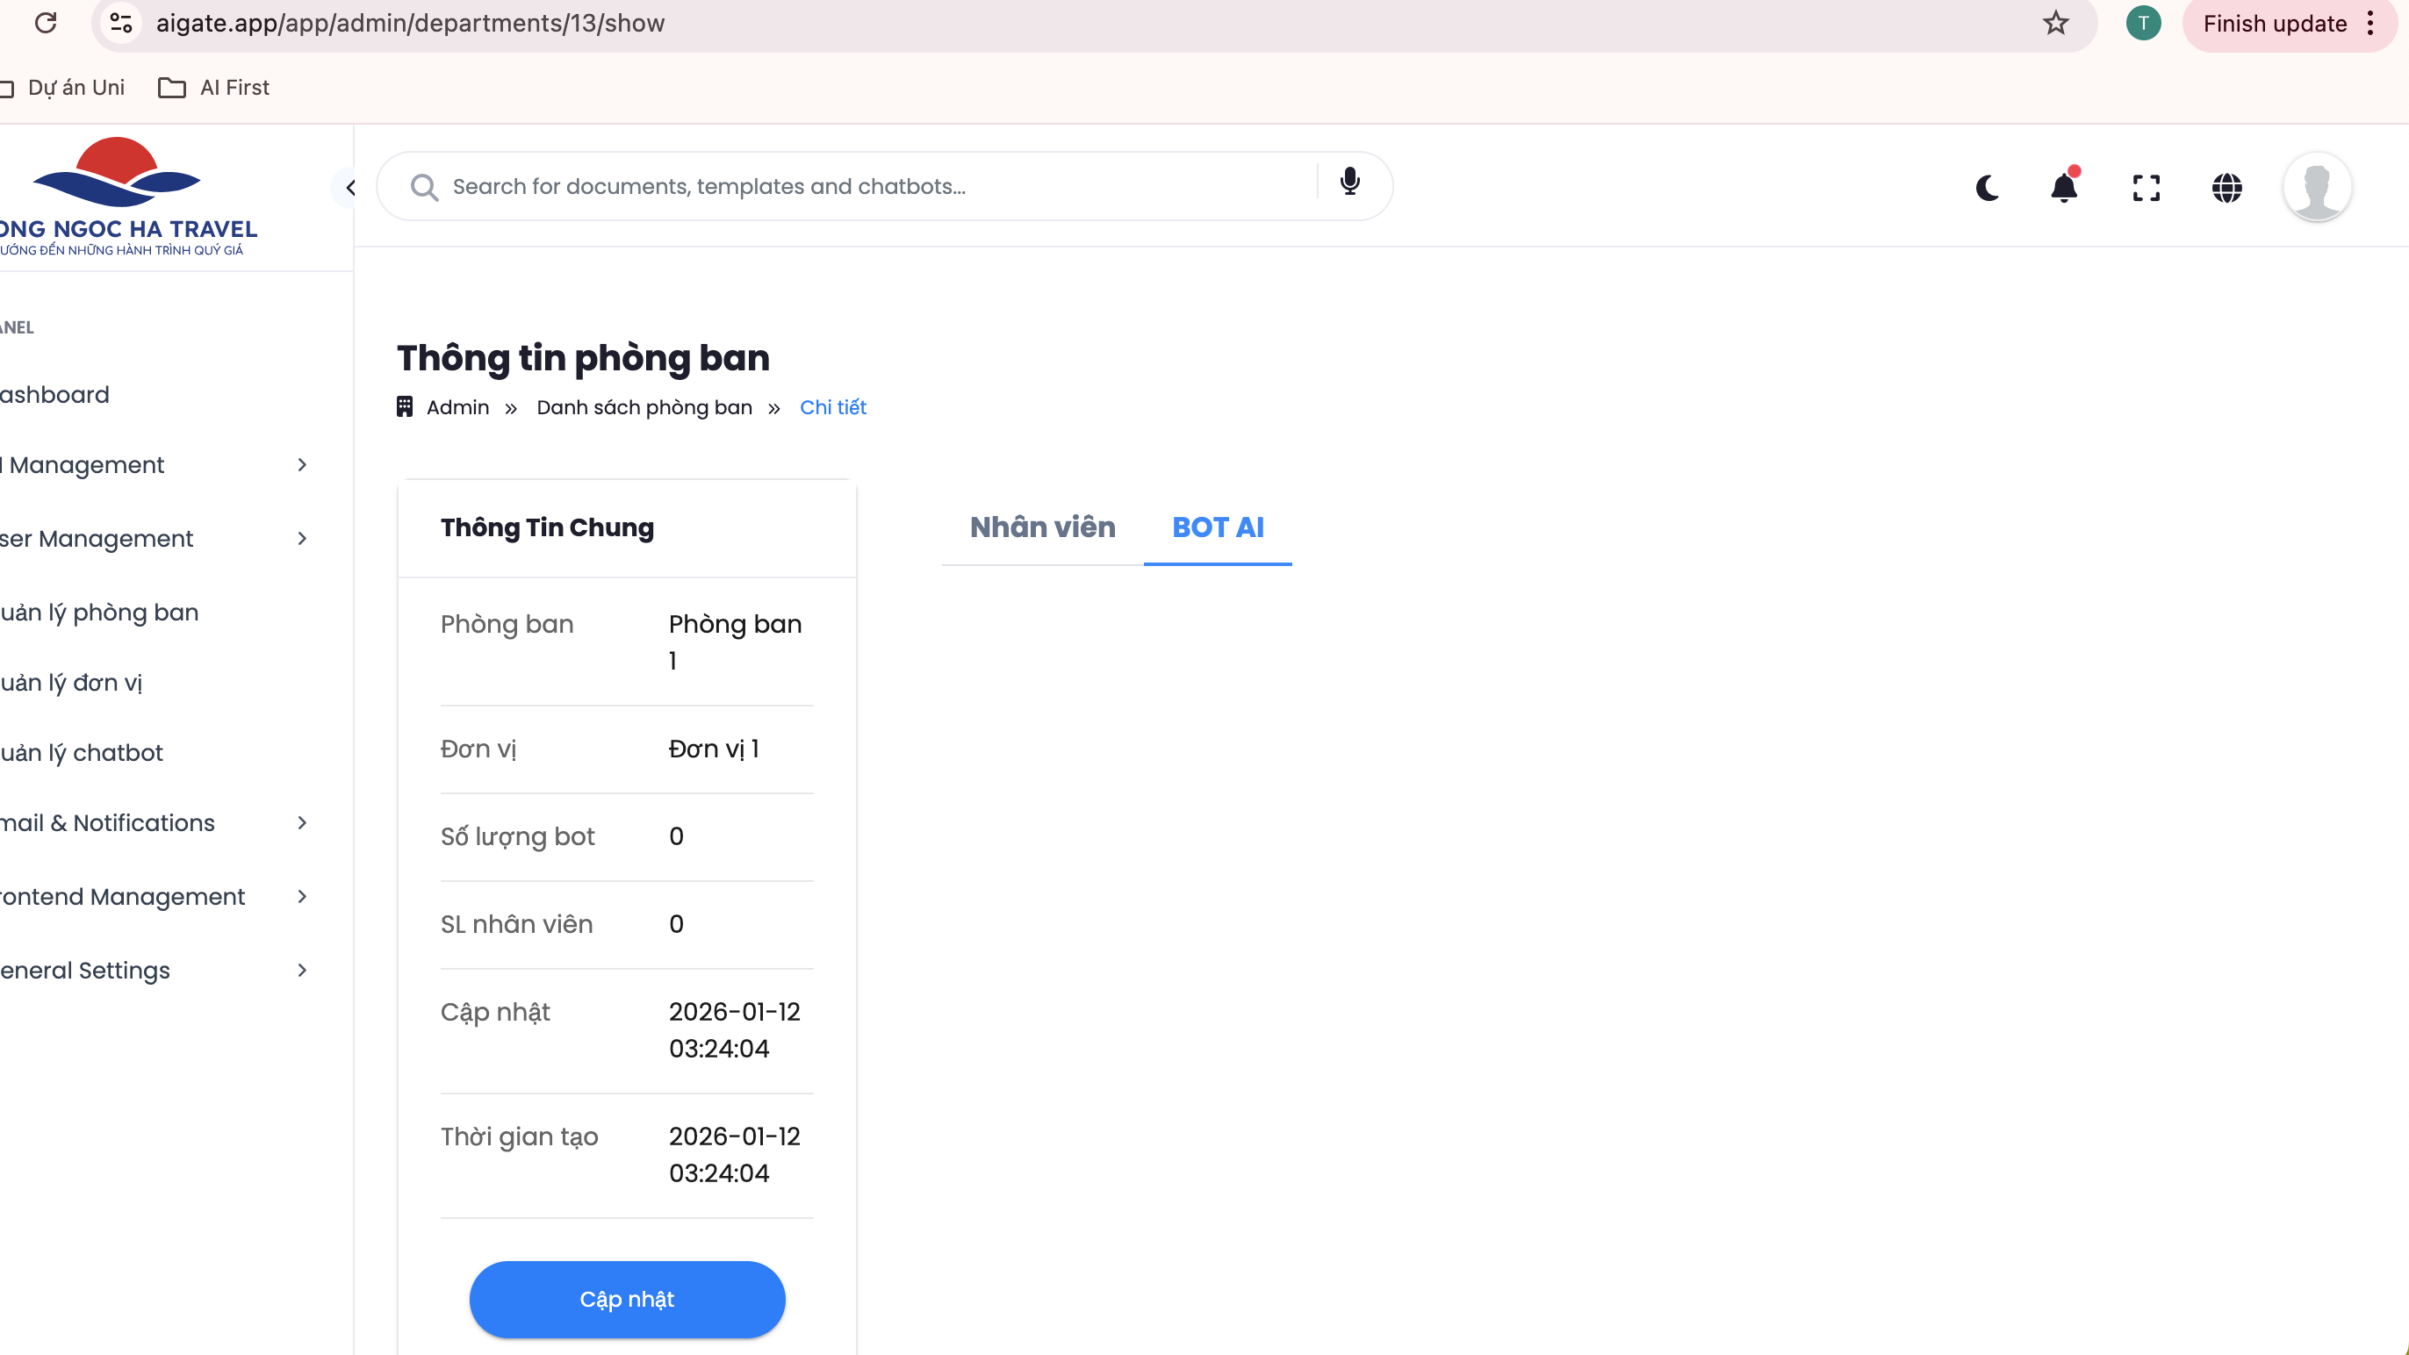The height and width of the screenshot is (1355, 2409).
Task: Click the user avatar picture
Action: point(2317,188)
